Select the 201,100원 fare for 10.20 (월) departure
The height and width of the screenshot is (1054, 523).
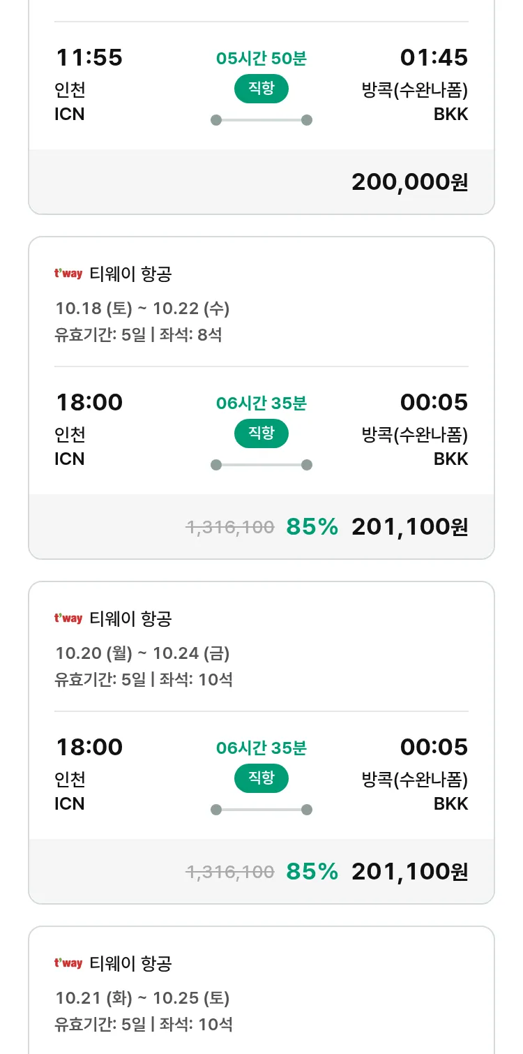[409, 872]
